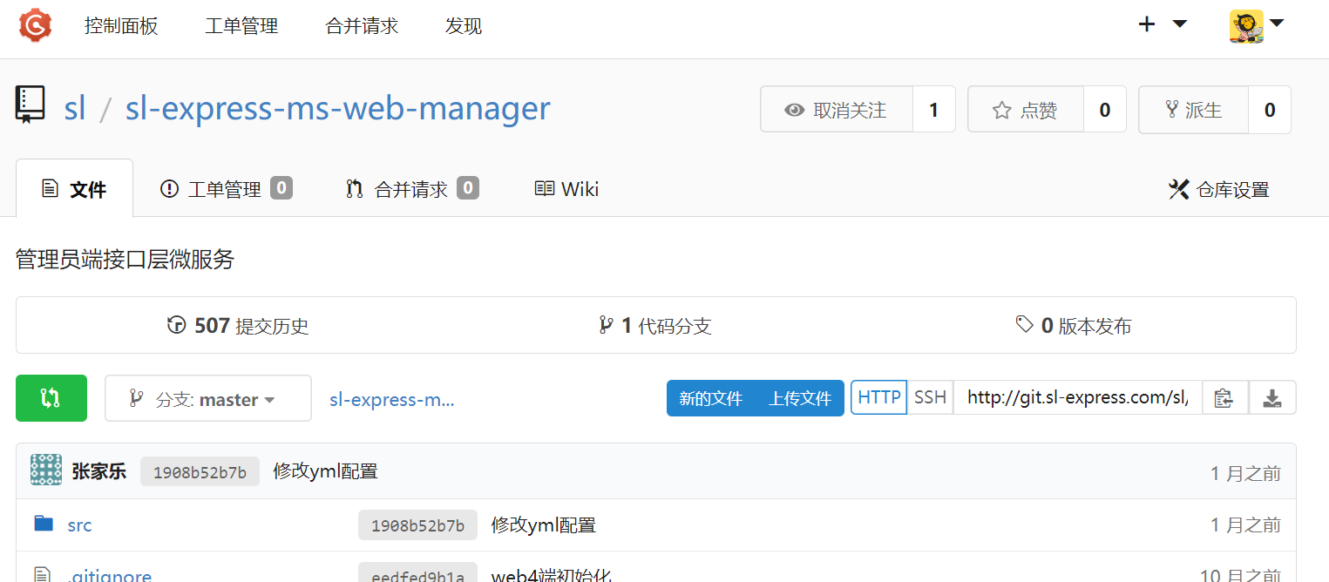This screenshot has height=582, width=1329.
Task: Click the repository book icon
Action: tap(31, 105)
